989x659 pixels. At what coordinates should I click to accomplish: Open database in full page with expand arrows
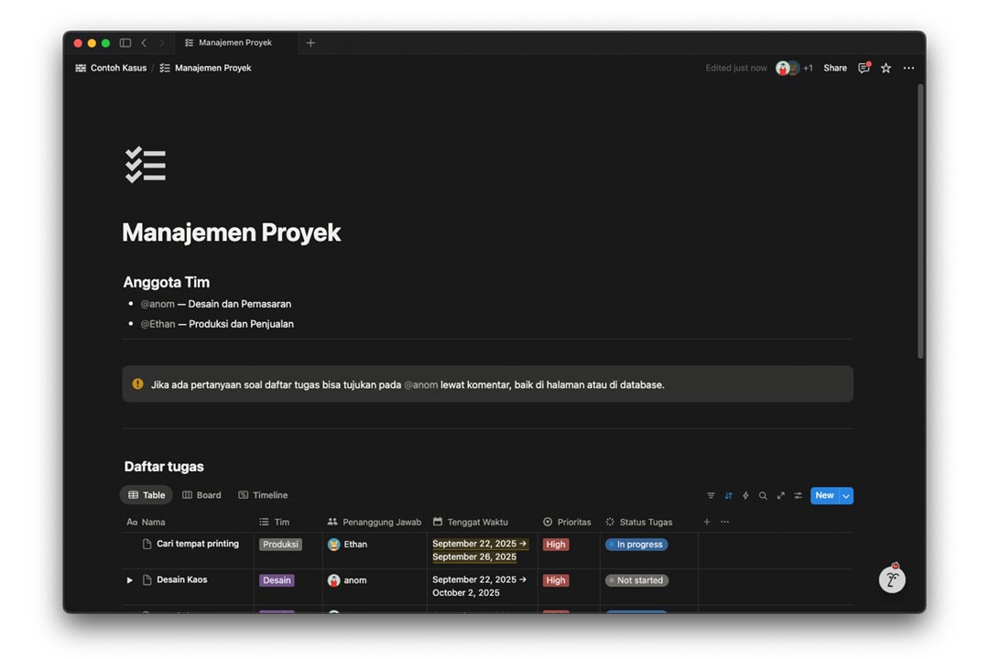point(780,496)
